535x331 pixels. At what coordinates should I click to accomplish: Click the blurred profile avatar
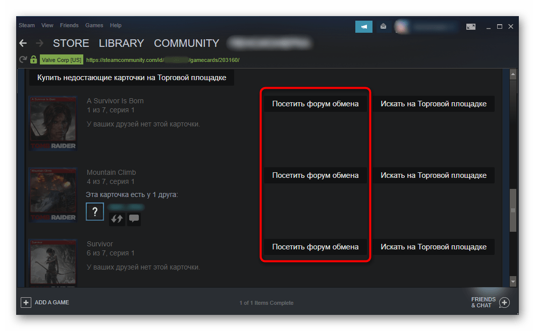[x=402, y=27]
